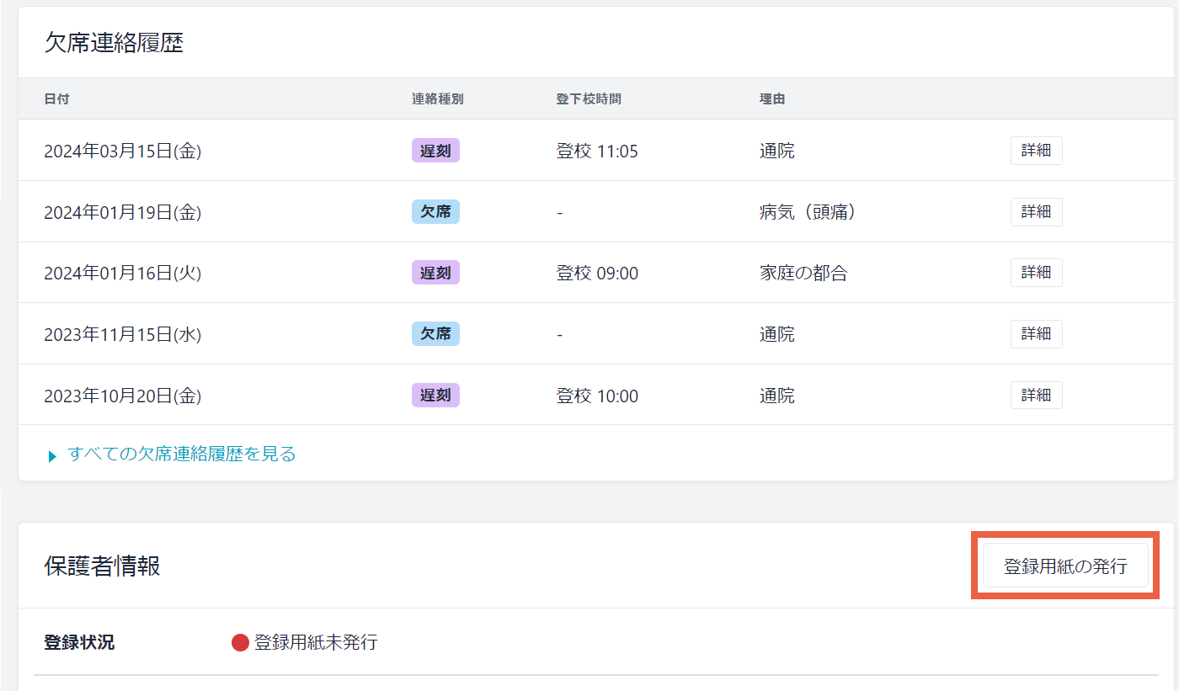The width and height of the screenshot is (1179, 691).
Task: View 詳細 for the 家庭の都合 entry
Action: [x=1036, y=273]
